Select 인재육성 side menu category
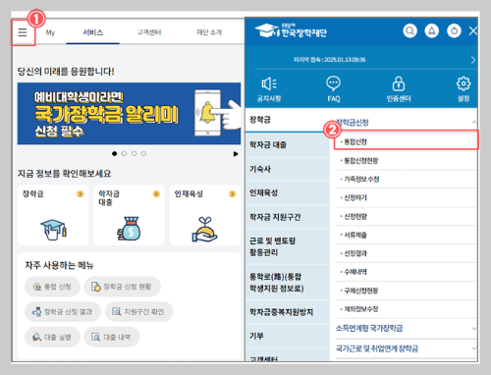This screenshot has height=375, width=491. (288, 193)
